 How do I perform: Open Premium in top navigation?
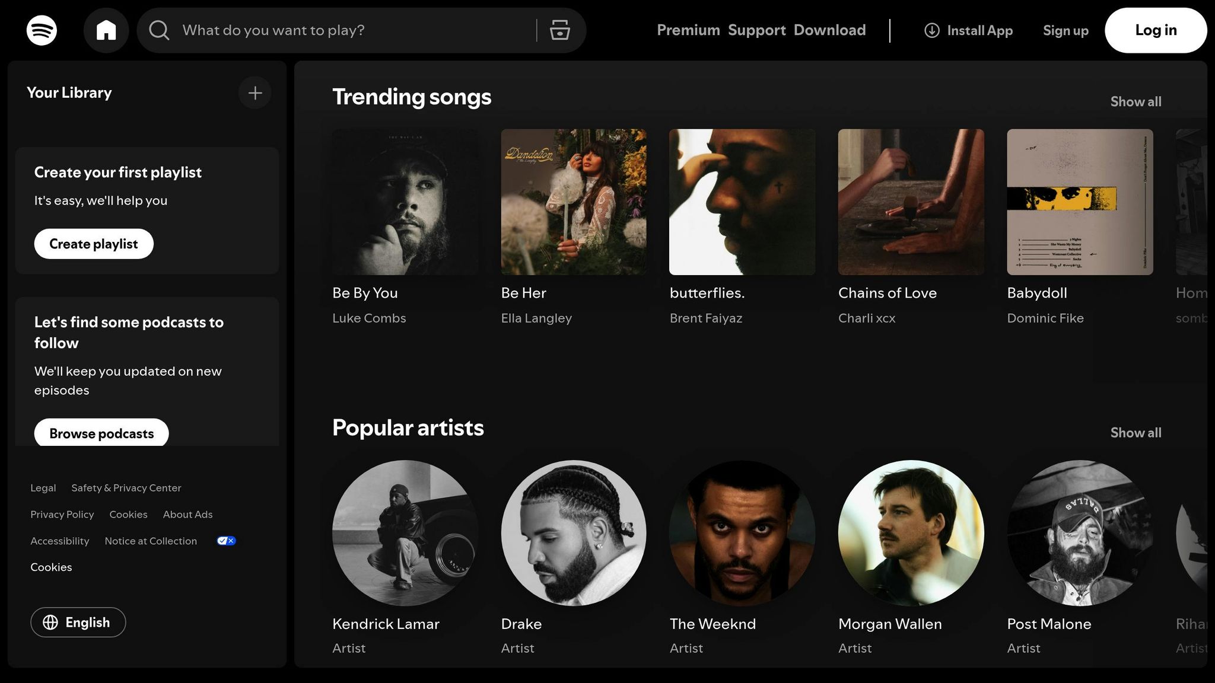pyautogui.click(x=688, y=30)
